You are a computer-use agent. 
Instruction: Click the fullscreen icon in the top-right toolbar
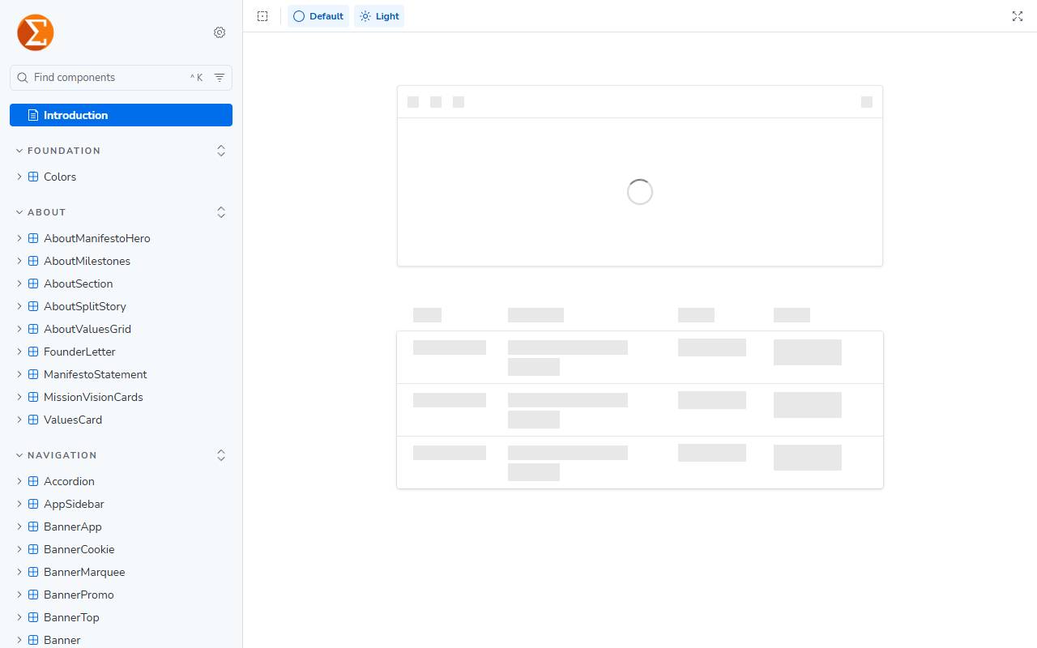click(x=1018, y=16)
